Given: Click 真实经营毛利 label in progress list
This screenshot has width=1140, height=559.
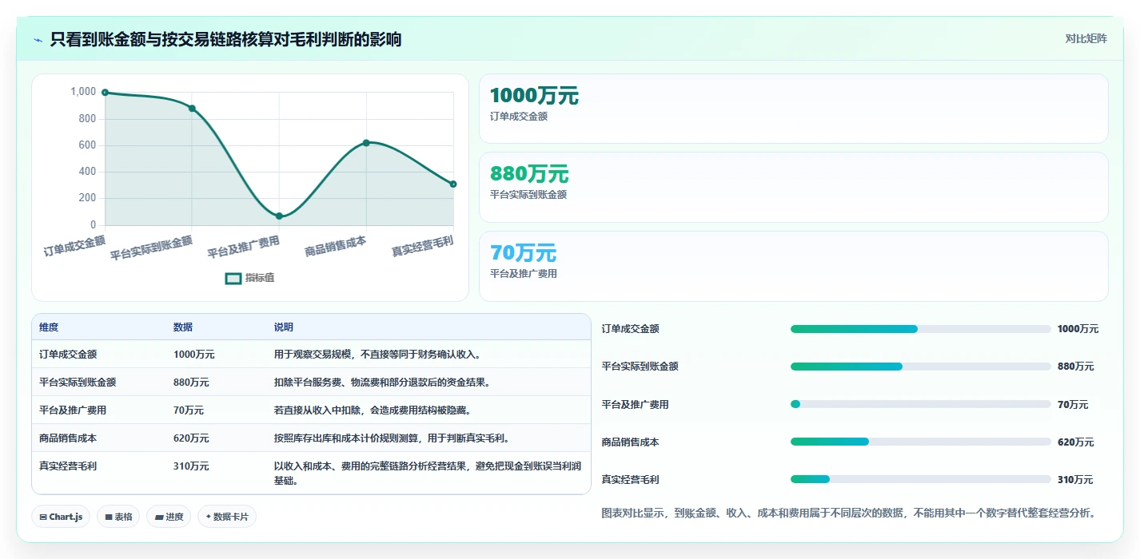Looking at the screenshot, I should pyautogui.click(x=630, y=480).
